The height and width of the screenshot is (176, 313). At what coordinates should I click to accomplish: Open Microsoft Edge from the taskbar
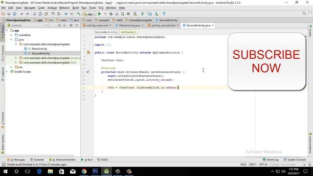pyautogui.click(x=39, y=172)
